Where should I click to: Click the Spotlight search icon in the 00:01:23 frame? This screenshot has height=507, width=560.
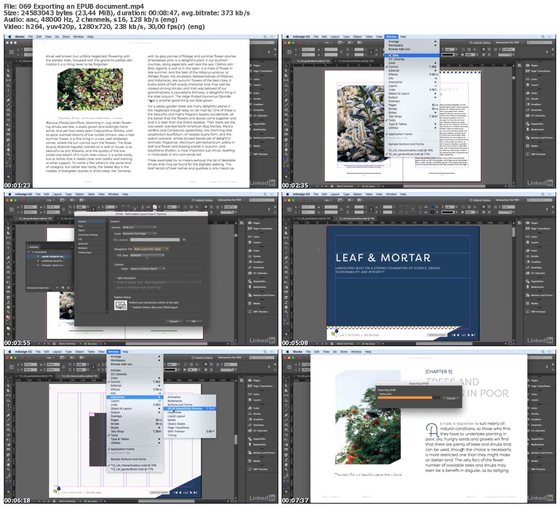coord(265,37)
